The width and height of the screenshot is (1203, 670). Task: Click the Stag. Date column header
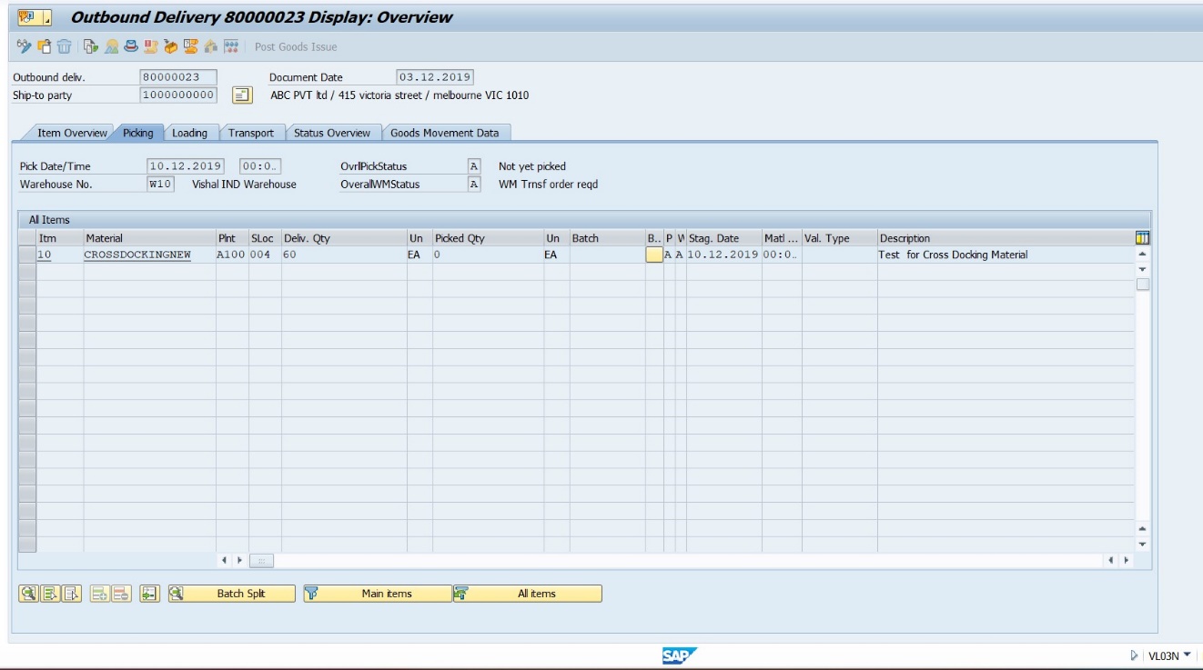click(723, 238)
